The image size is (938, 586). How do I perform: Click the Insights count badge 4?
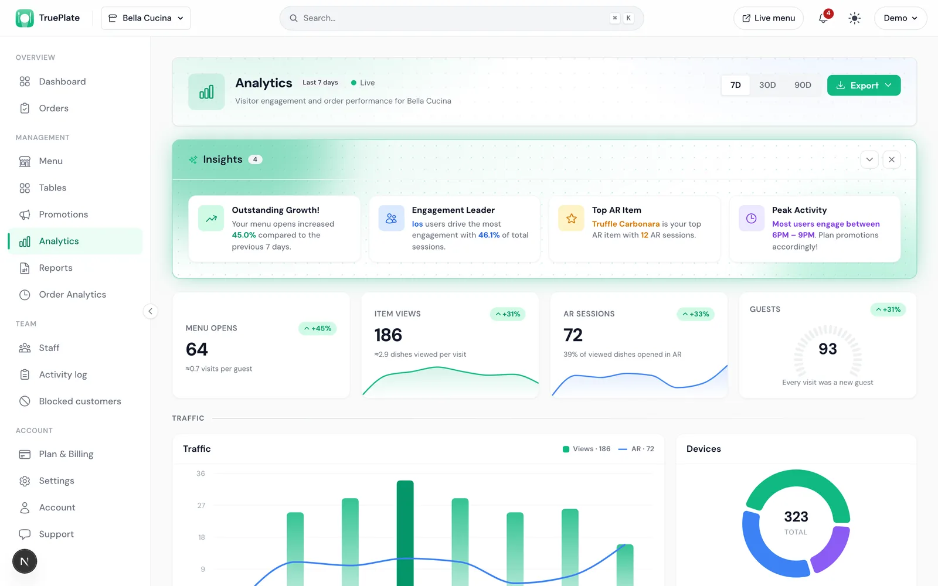[x=255, y=159]
